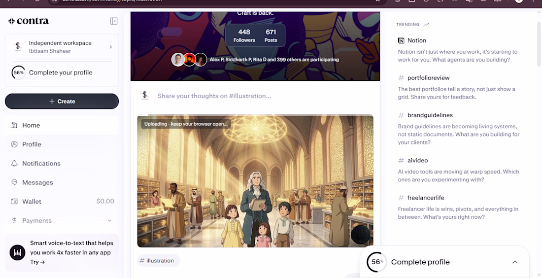Collapse the left sidebar panel icon
The image size is (542, 278).
(x=114, y=21)
